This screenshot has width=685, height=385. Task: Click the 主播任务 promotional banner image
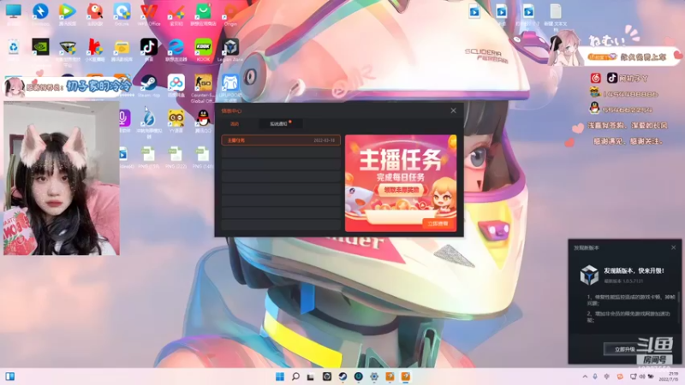click(x=401, y=183)
